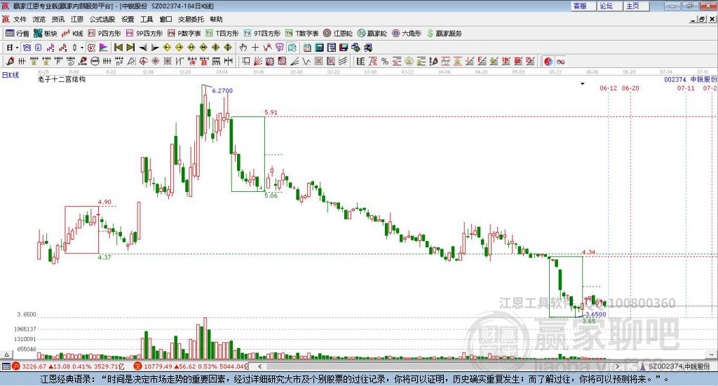
Task: Open the P四方形 tool
Action: [104, 34]
